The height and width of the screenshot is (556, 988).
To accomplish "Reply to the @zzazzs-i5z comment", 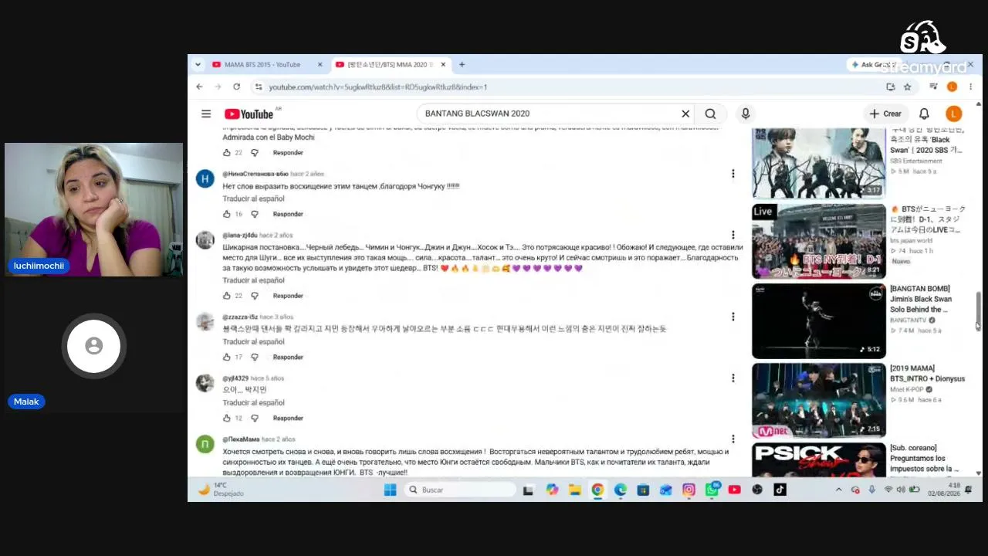I will pos(288,357).
